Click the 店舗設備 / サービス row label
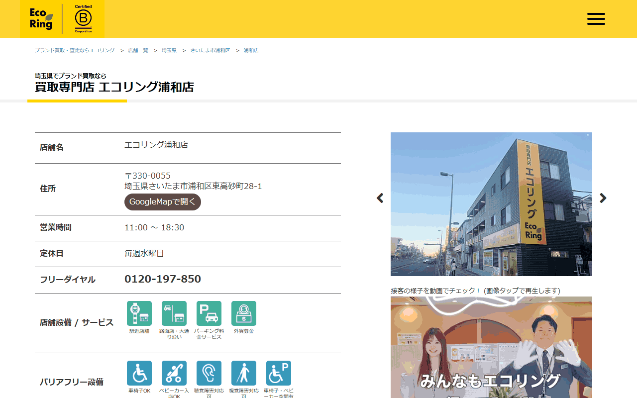 click(77, 322)
